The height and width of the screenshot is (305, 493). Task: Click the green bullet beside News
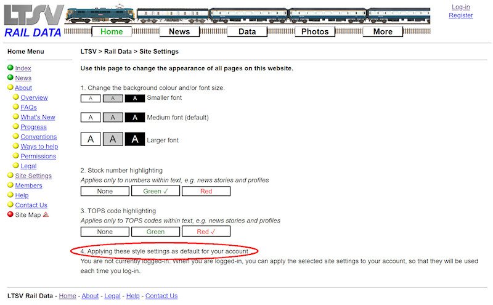point(10,78)
